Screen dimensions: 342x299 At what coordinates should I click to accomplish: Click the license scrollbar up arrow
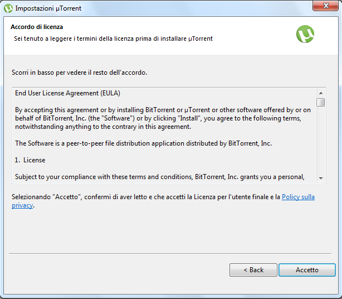(x=321, y=93)
